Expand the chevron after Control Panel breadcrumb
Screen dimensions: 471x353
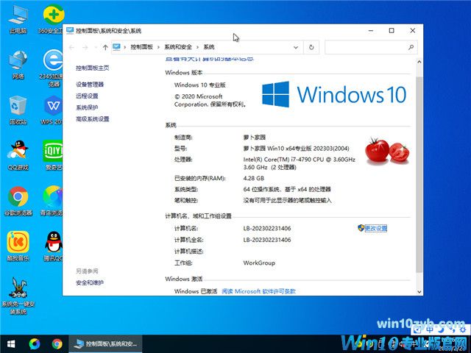pos(158,47)
